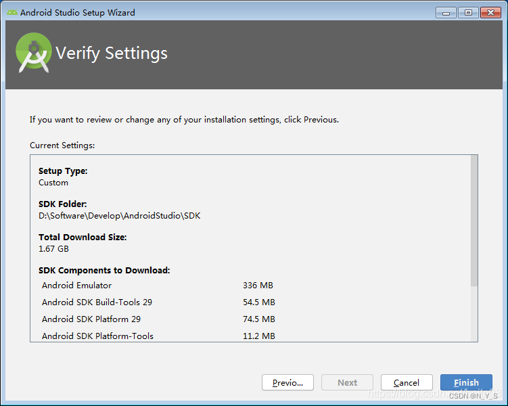Select 'Android SDK Platform-Tools' row

(158, 336)
